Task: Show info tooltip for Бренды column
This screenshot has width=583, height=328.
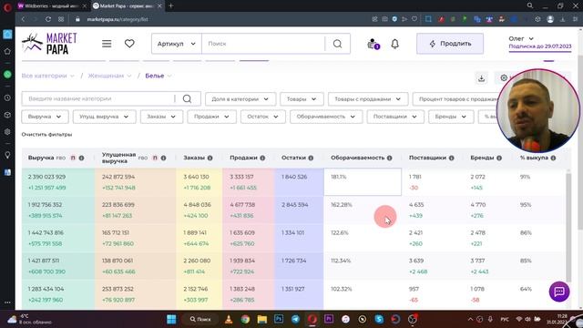Action: (499, 158)
